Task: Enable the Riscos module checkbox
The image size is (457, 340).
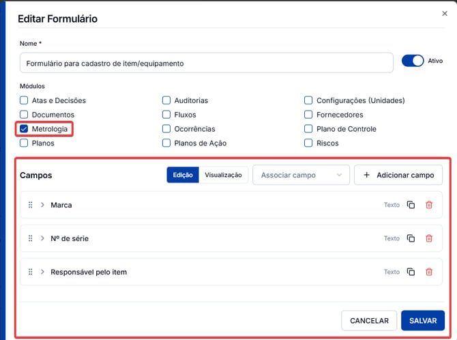Action: [x=308, y=143]
